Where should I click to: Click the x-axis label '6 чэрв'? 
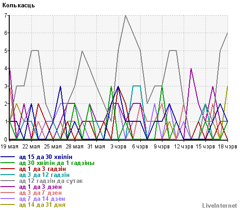coord(140,147)
